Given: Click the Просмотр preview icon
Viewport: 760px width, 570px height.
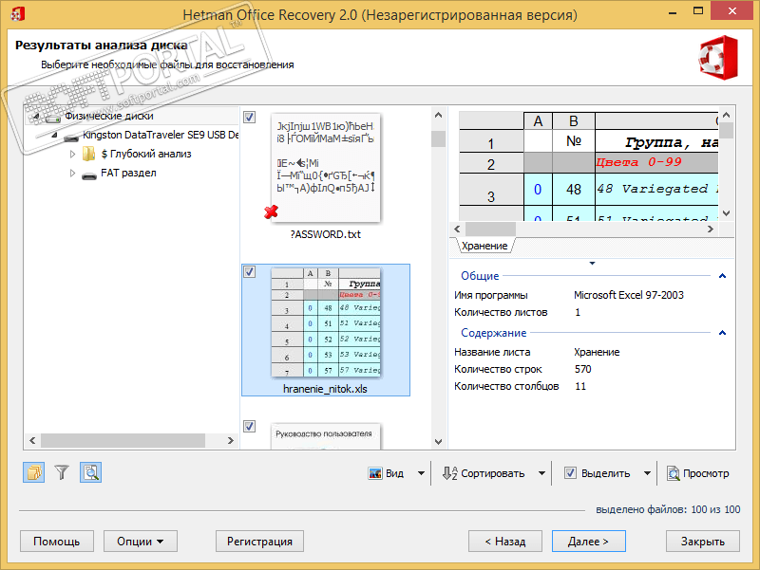Looking at the screenshot, I should pos(673,473).
